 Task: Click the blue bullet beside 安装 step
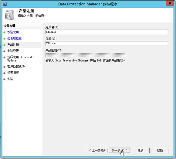[x=4, y=79]
